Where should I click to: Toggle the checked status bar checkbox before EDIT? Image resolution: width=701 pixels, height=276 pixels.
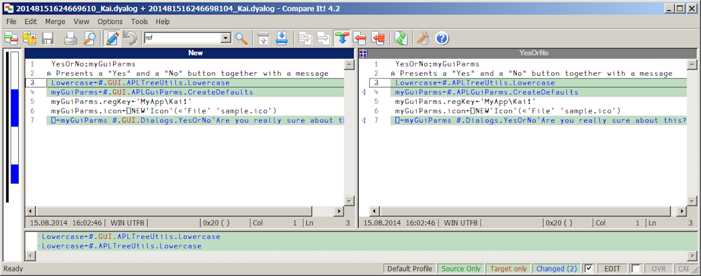pos(589,268)
